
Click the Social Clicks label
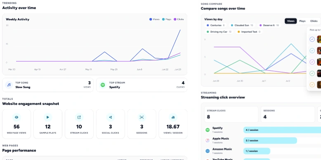(x=110, y=133)
